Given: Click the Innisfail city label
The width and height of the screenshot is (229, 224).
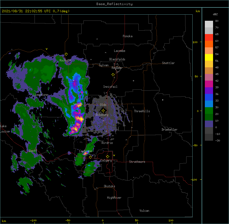Looking at the screenshot, I should click(110, 87).
